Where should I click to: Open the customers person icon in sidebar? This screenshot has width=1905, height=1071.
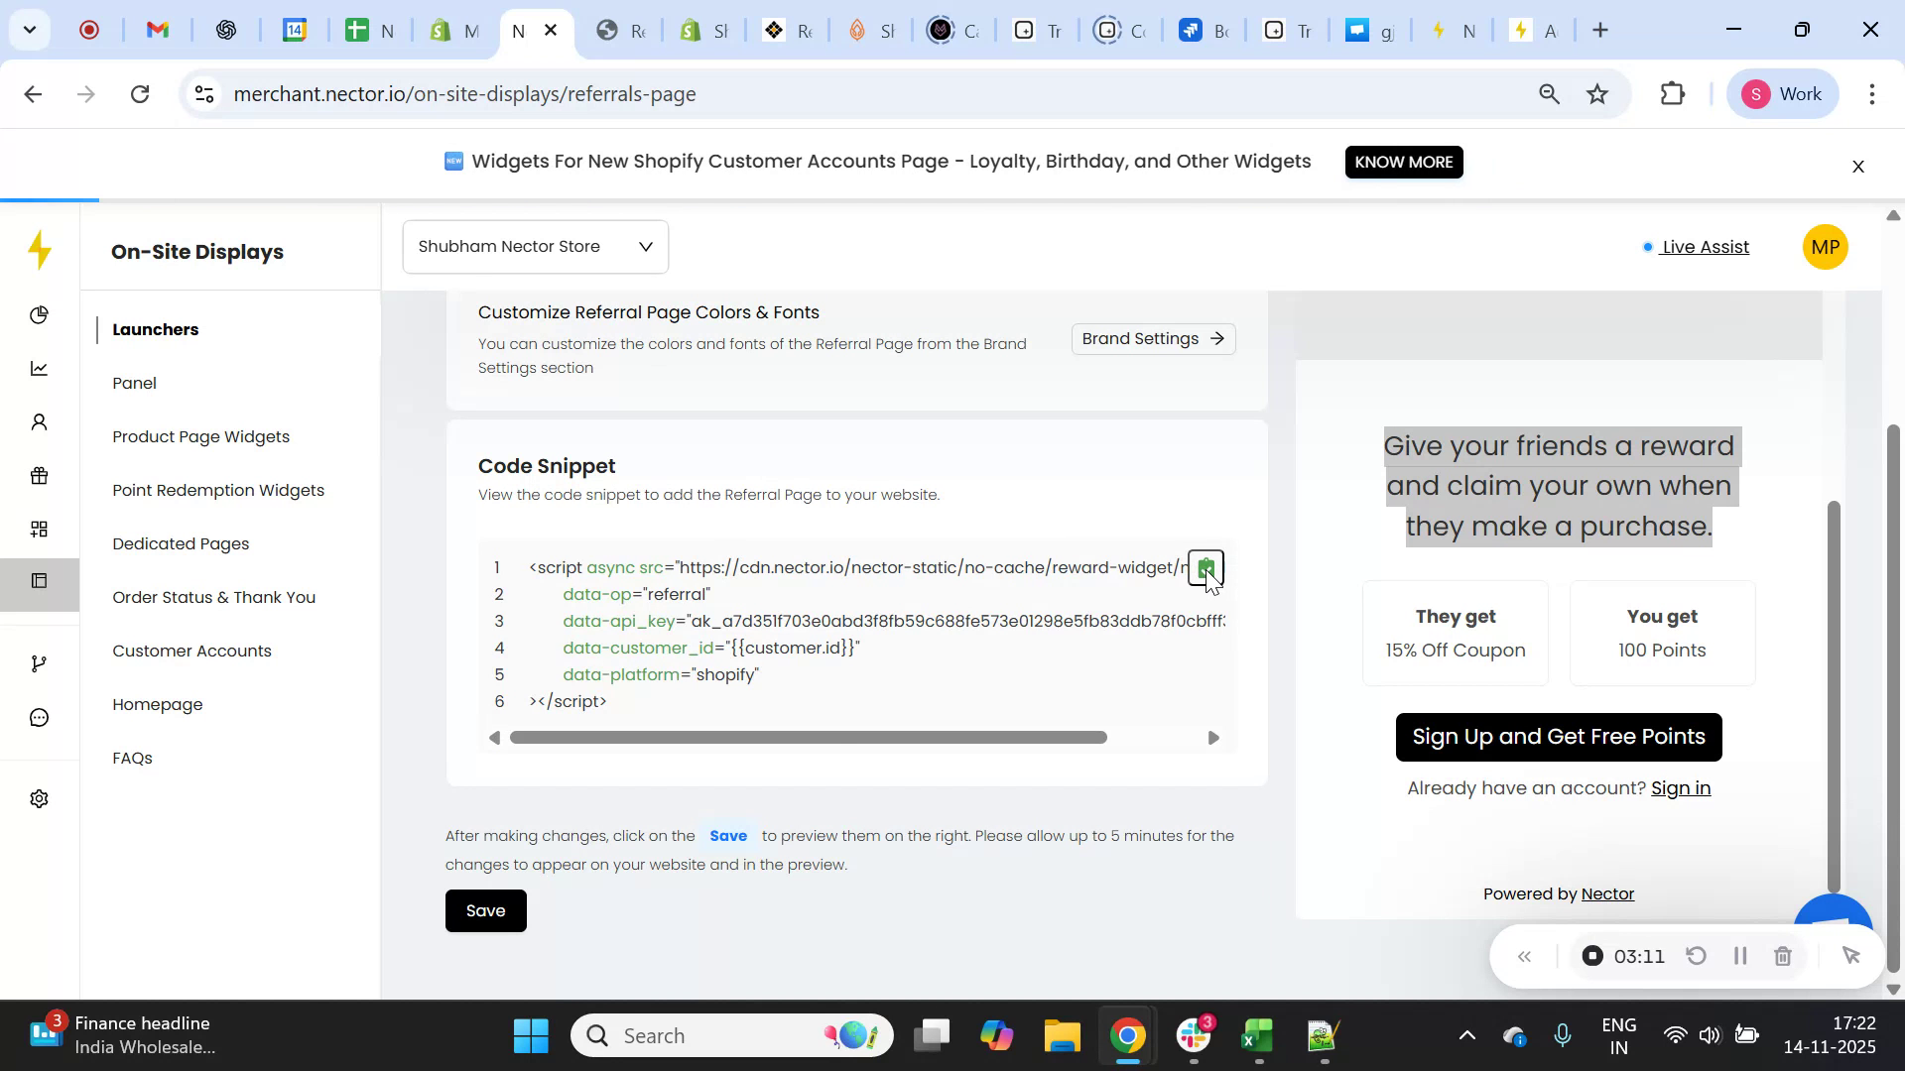pos(40,421)
